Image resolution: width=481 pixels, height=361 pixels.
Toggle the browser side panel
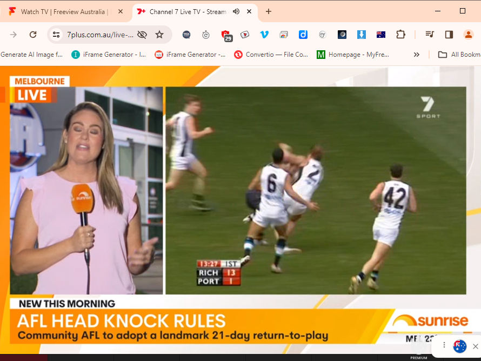point(449,35)
